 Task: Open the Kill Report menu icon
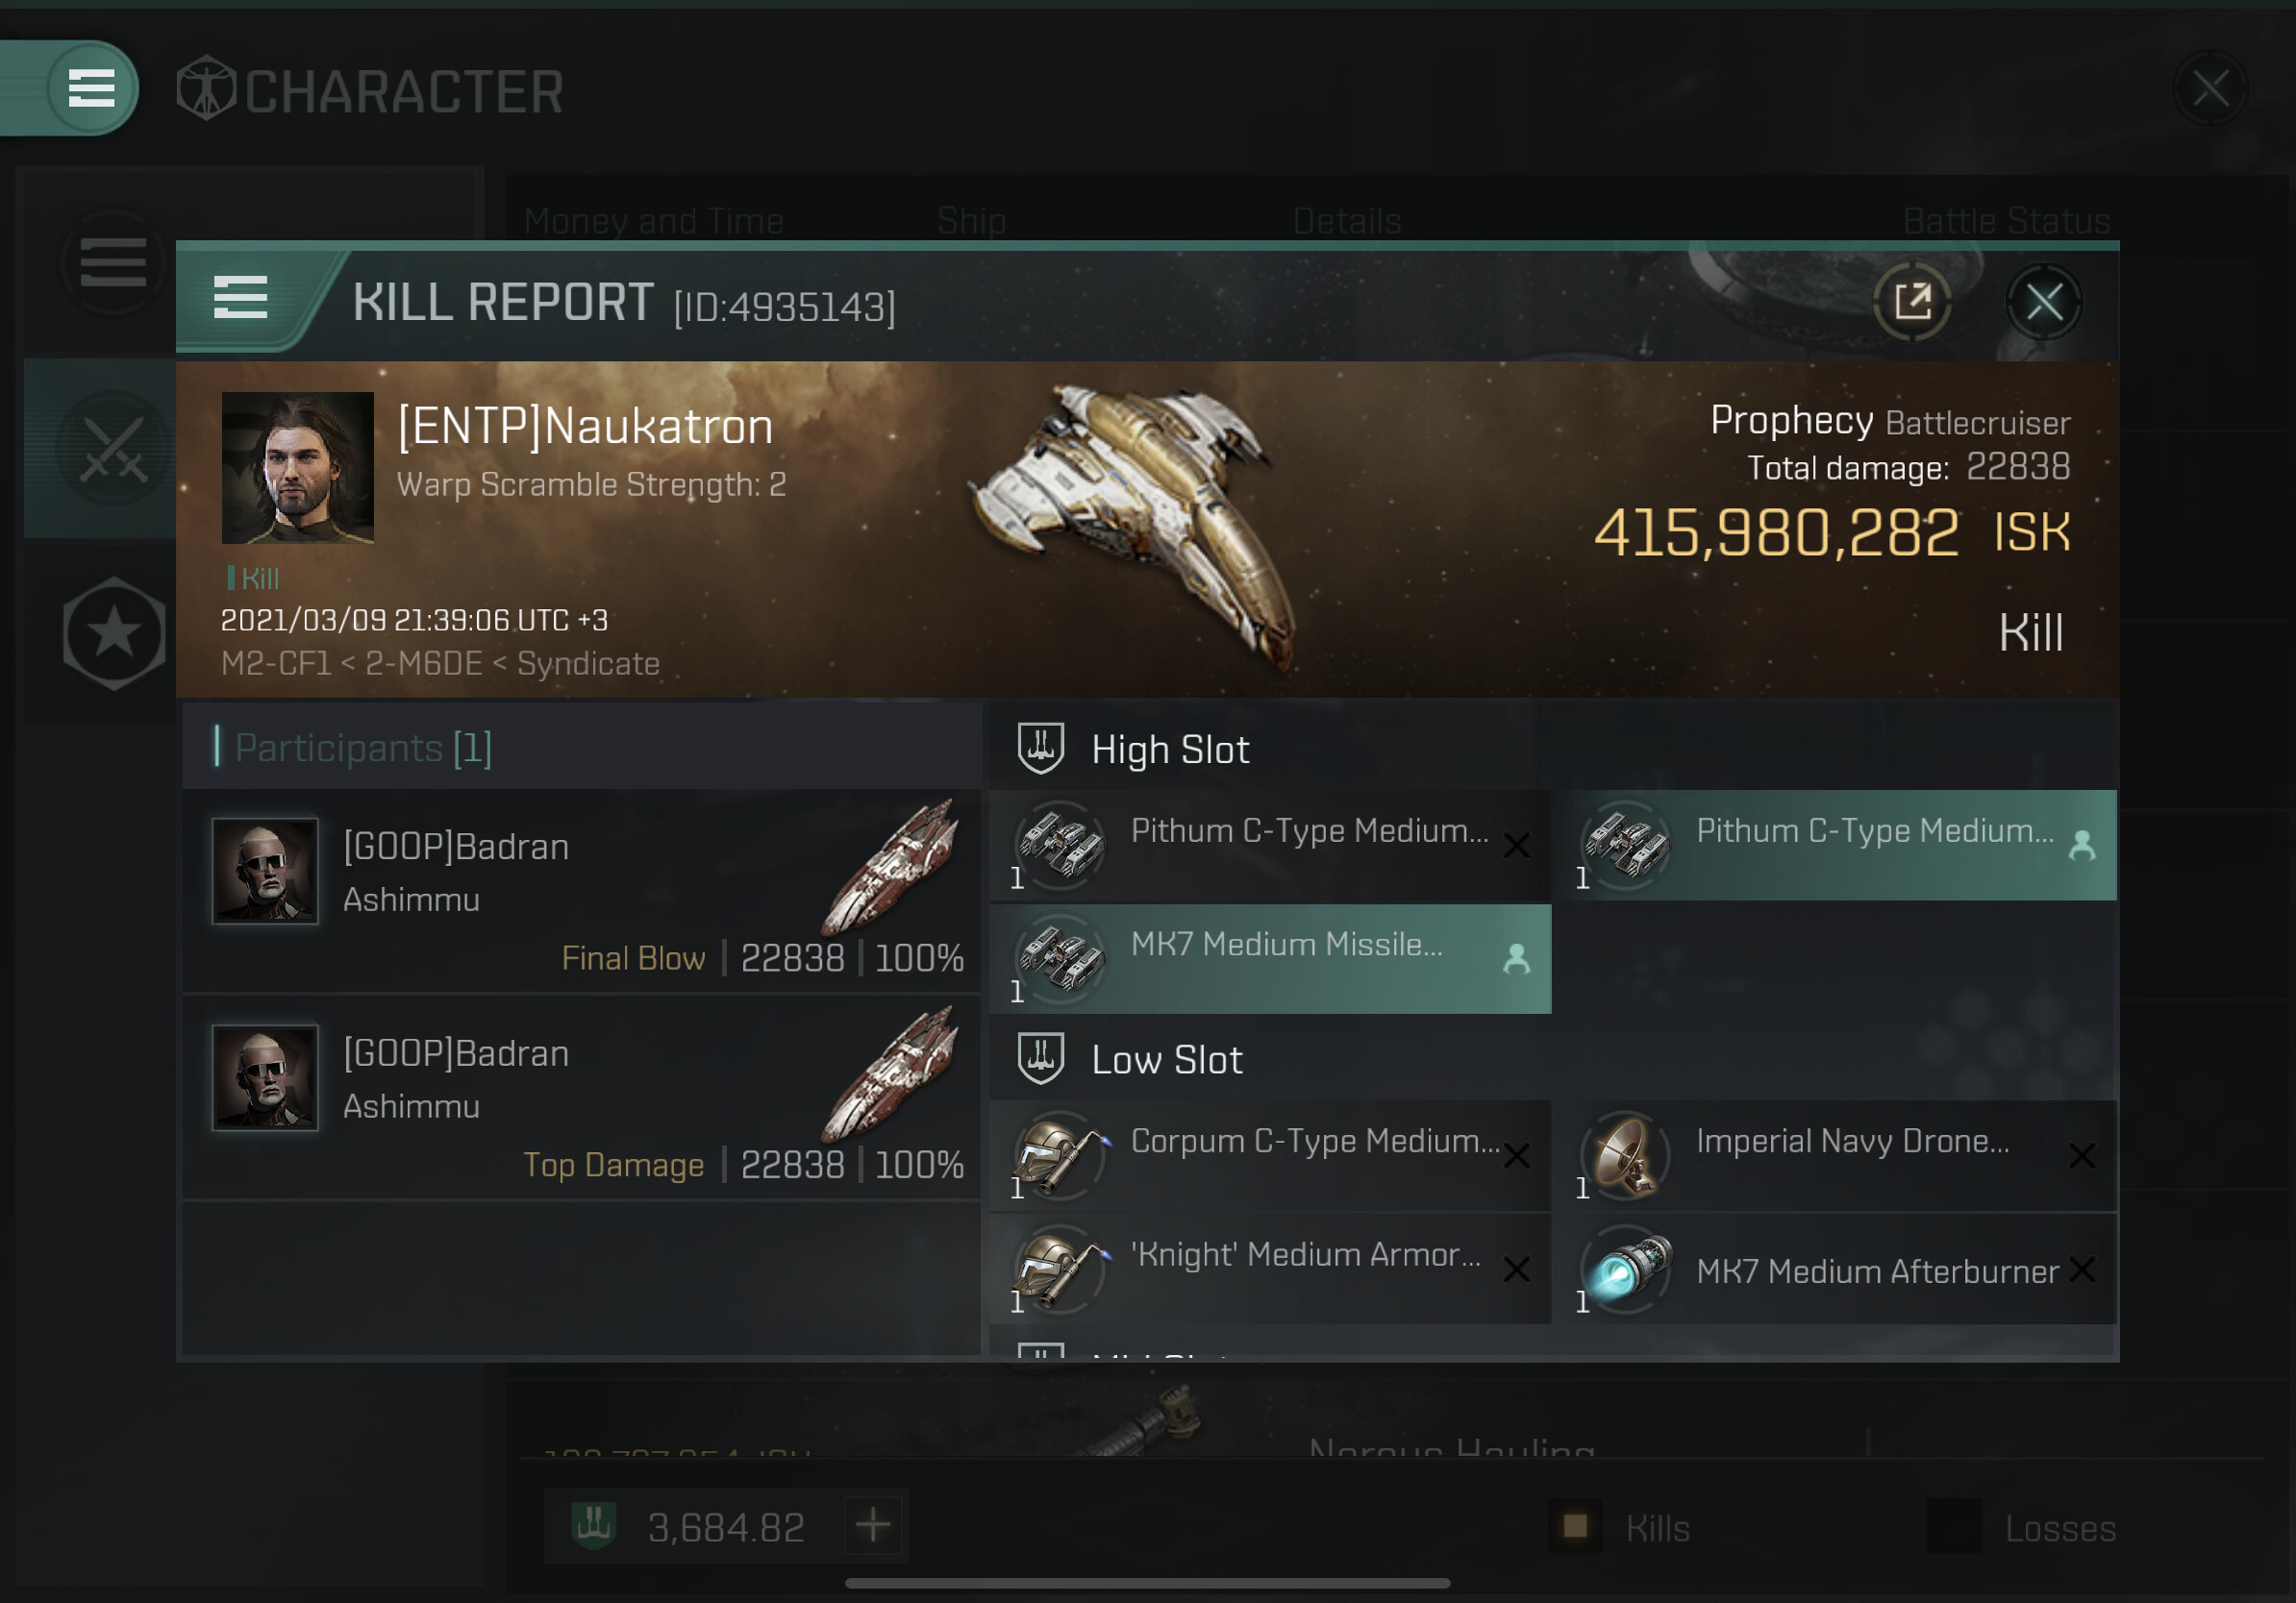pyautogui.click(x=240, y=298)
